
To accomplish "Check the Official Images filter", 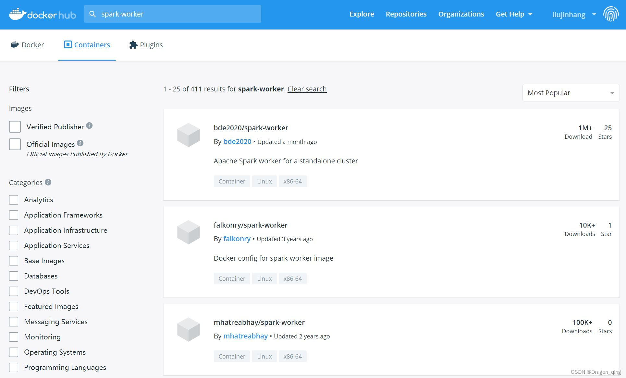I will [x=15, y=144].
